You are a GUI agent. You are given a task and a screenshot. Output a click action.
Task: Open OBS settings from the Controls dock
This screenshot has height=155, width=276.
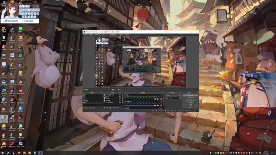[x=190, y=105]
